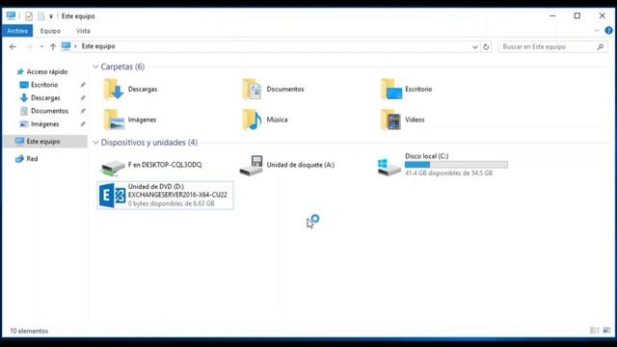Open the Help question mark icon
Image resolution: width=617 pixels, height=347 pixels.
click(x=608, y=30)
